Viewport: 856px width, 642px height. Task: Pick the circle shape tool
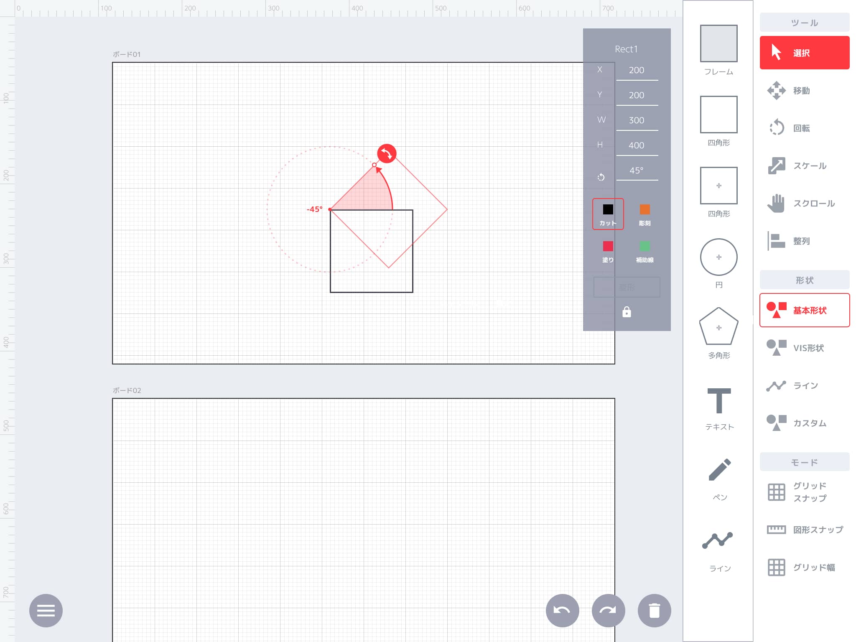[x=718, y=257]
